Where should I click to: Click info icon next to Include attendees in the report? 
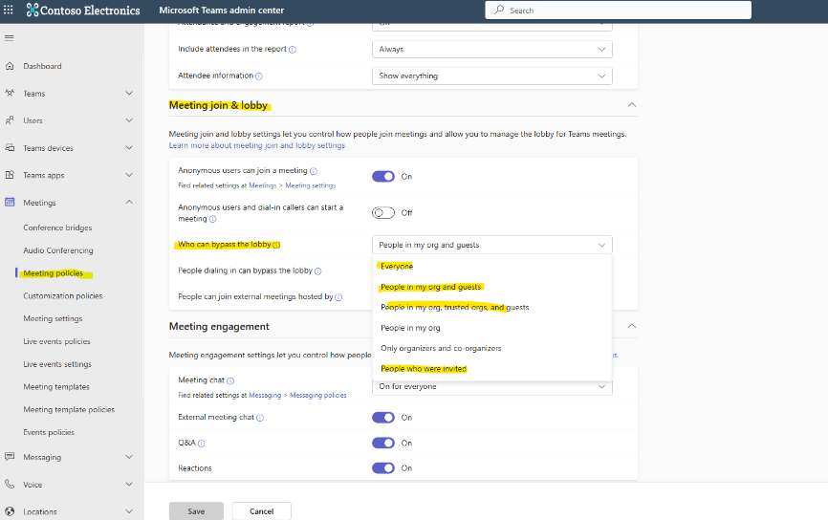[293, 50]
